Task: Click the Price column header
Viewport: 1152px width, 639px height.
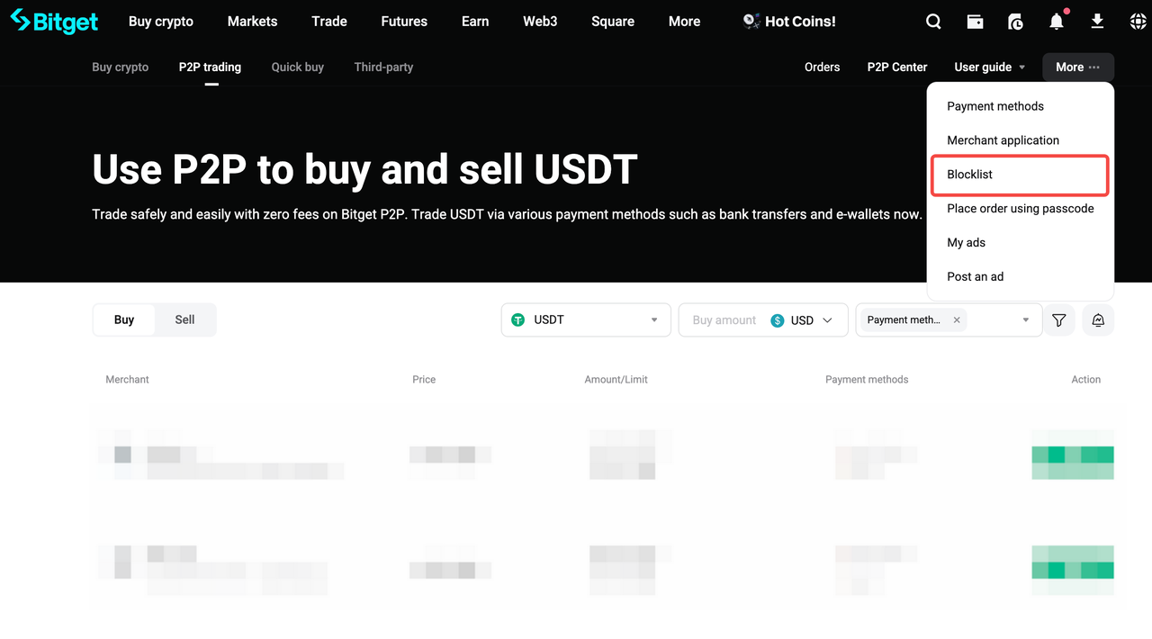Action: (424, 380)
